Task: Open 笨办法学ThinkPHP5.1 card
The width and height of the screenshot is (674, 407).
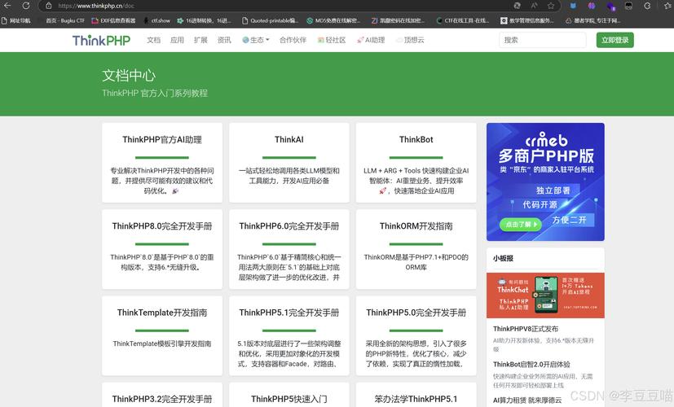Action: click(416, 395)
